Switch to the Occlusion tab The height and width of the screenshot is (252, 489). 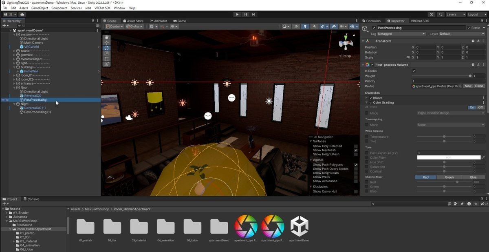coord(371,21)
